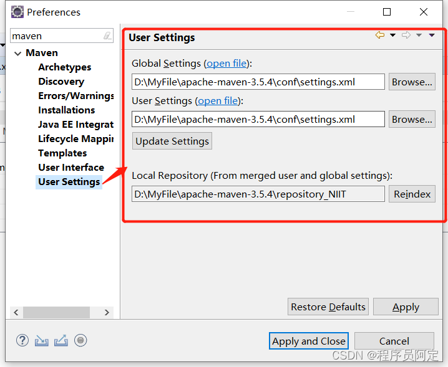Screen dimensions: 448x367
Task: Maximize the Preferences window
Action: (x=387, y=12)
